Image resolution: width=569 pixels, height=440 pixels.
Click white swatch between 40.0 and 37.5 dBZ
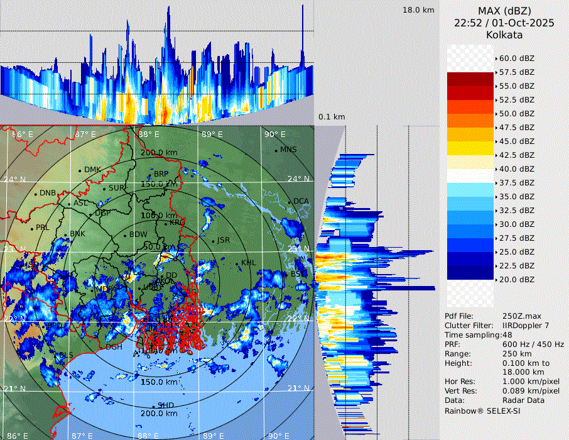coord(470,176)
